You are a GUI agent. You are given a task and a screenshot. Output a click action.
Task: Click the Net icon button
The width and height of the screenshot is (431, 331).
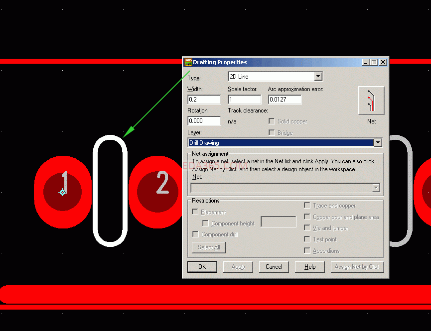coord(371,101)
